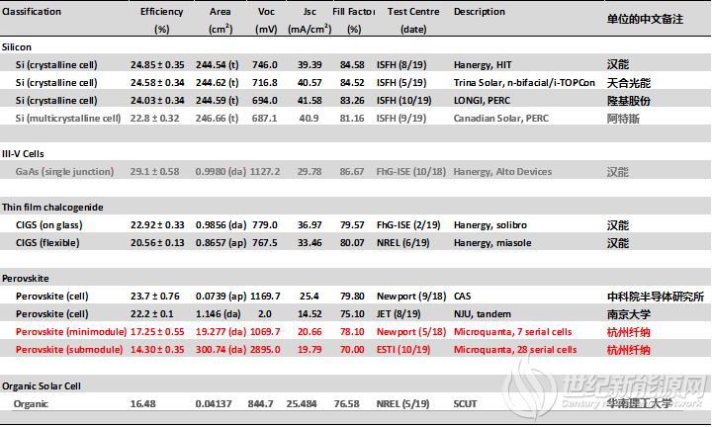Select description 'Trina Solar, n-bifacial/i-TOPCon'
This screenshot has height=427, width=712.
[x=524, y=83]
